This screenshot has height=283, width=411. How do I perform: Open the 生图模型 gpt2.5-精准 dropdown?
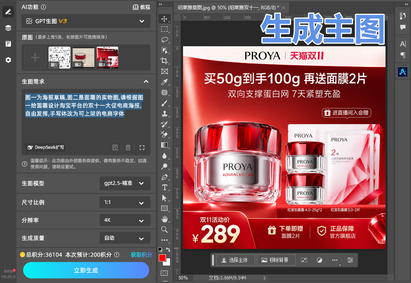125,183
